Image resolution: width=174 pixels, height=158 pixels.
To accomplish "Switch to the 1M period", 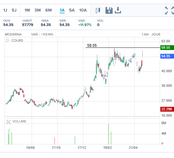I will pyautogui.click(x=27, y=10).
